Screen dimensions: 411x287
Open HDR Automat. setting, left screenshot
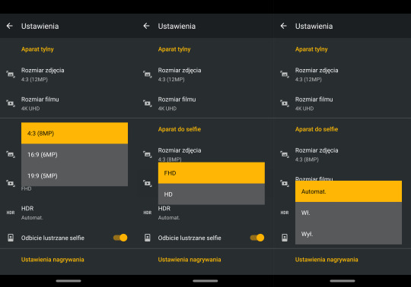coord(68,213)
